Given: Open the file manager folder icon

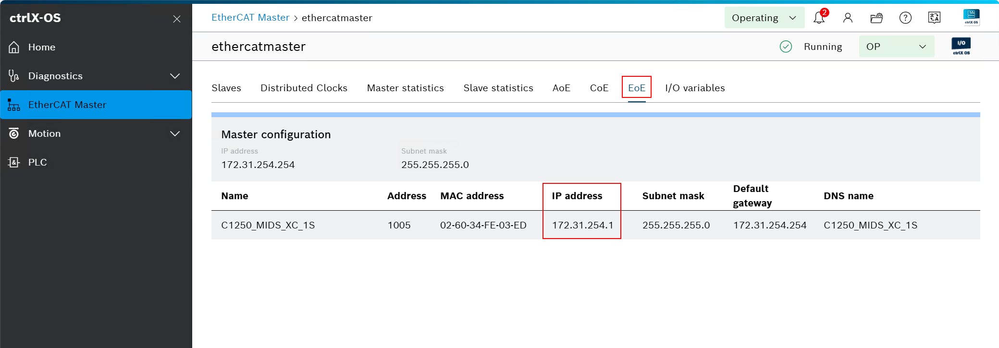Looking at the screenshot, I should [x=876, y=18].
